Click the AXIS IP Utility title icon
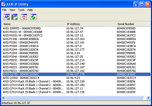The width and height of the screenshot is (152, 106). [4, 4]
